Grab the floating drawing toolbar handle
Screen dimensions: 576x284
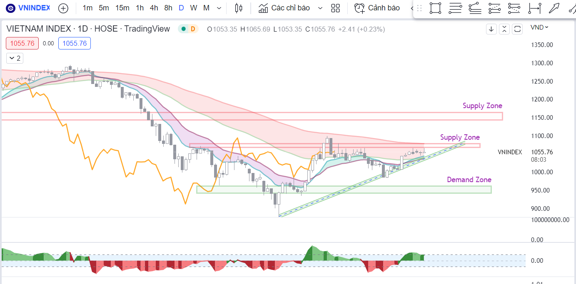(x=419, y=8)
